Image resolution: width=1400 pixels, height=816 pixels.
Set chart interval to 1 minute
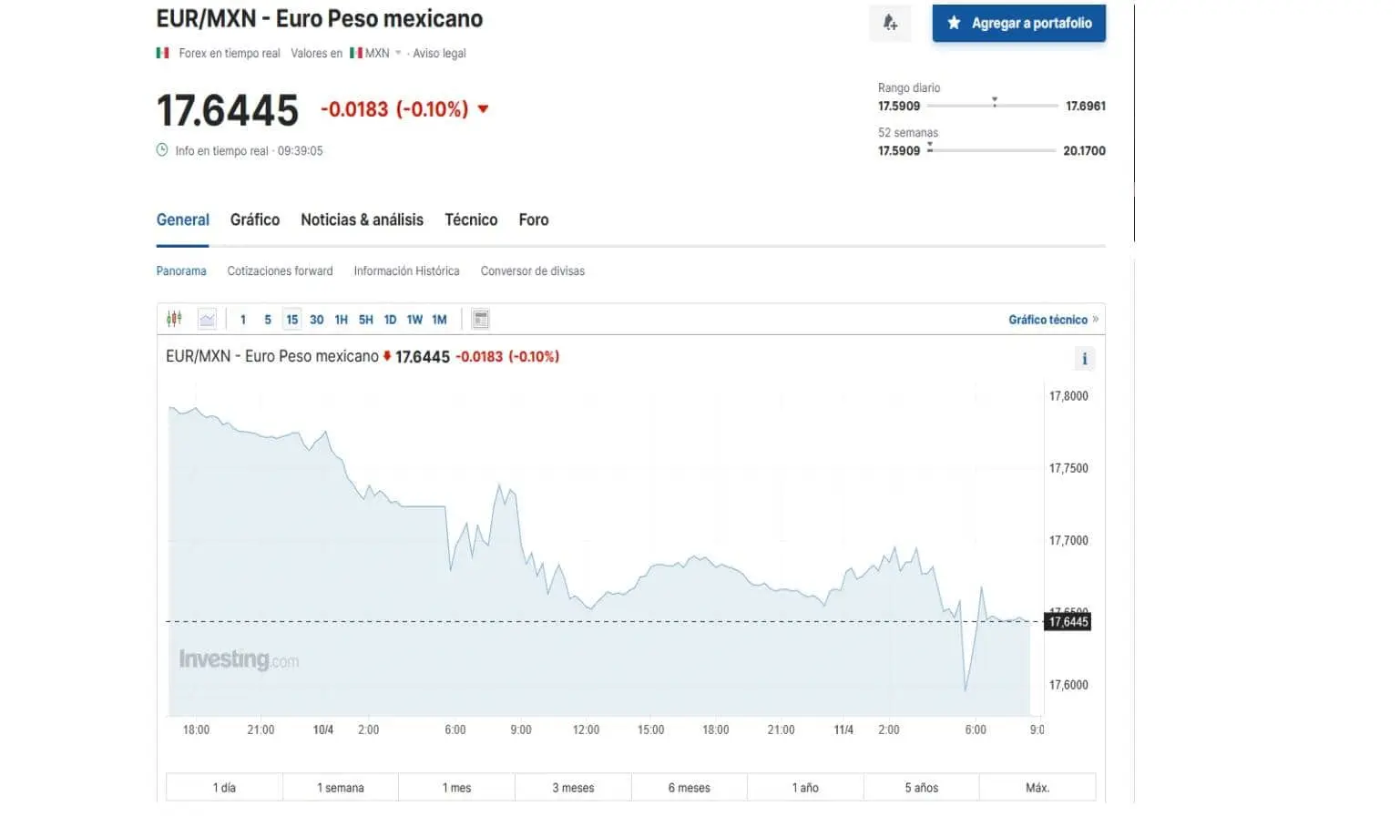[x=243, y=320]
